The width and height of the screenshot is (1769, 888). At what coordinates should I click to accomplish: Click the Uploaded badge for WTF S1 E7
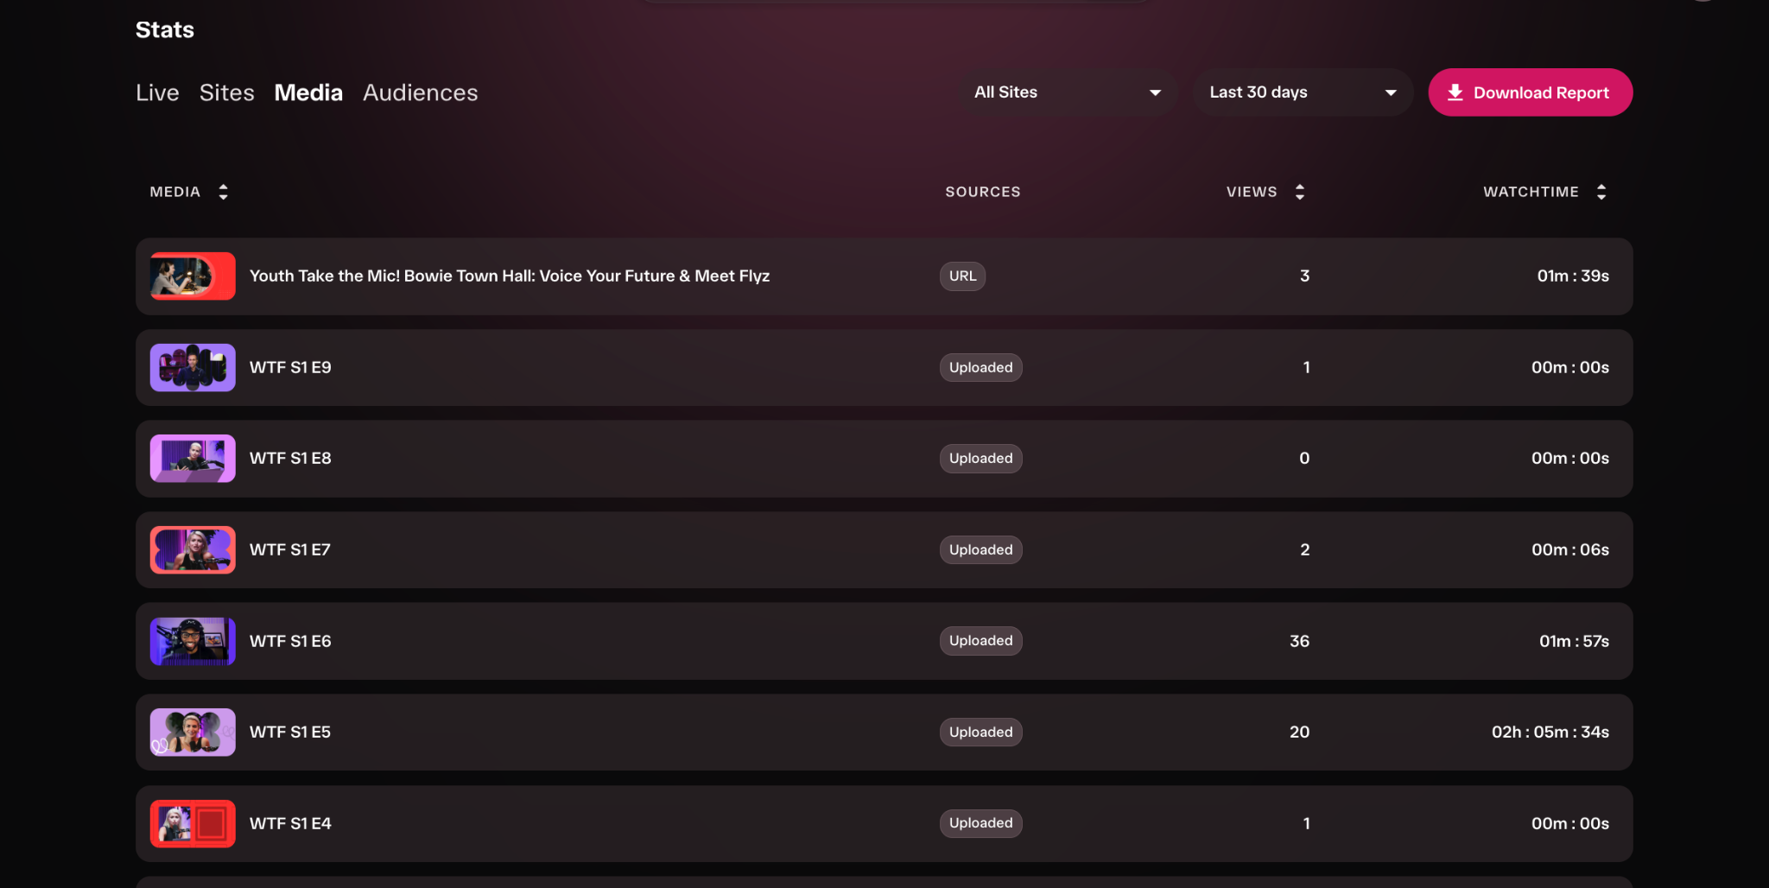[x=980, y=549]
